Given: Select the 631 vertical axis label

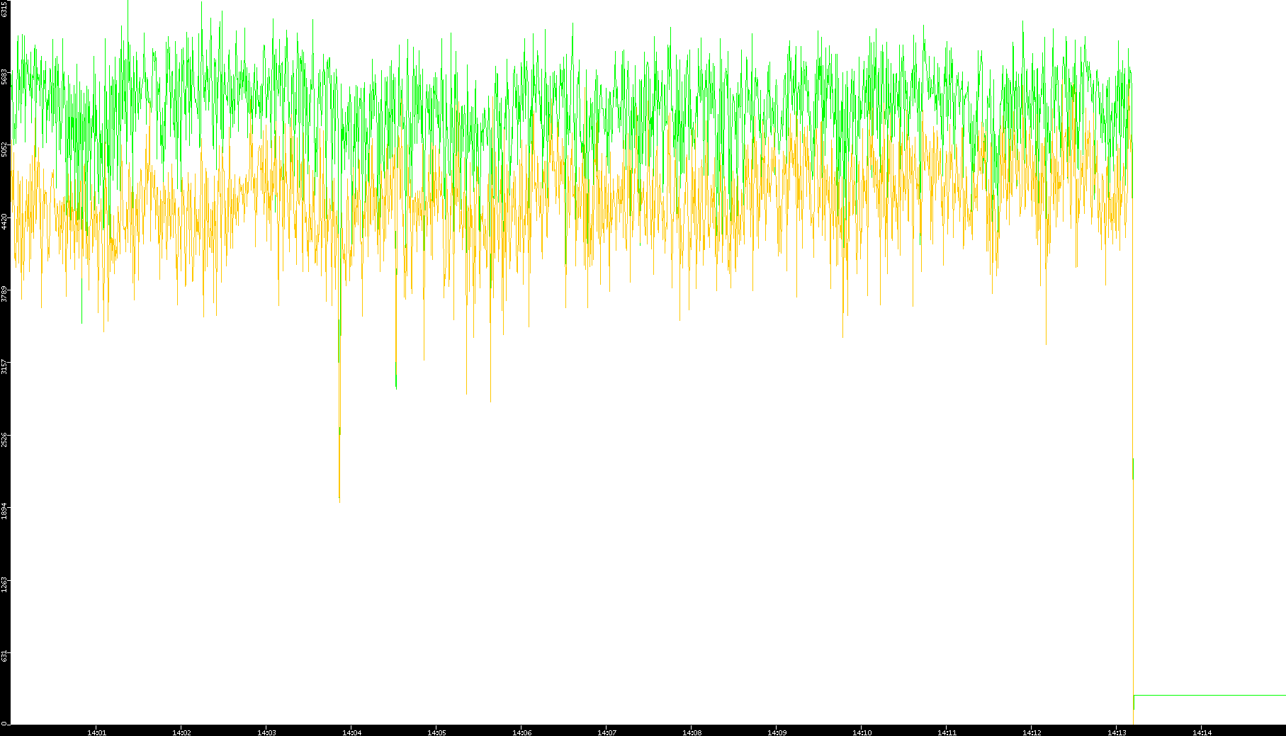Looking at the screenshot, I should click(4, 655).
